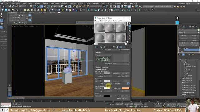Screen dimensions: 200x112
Task: Click the black Emission color swatch
Action: [107, 96]
